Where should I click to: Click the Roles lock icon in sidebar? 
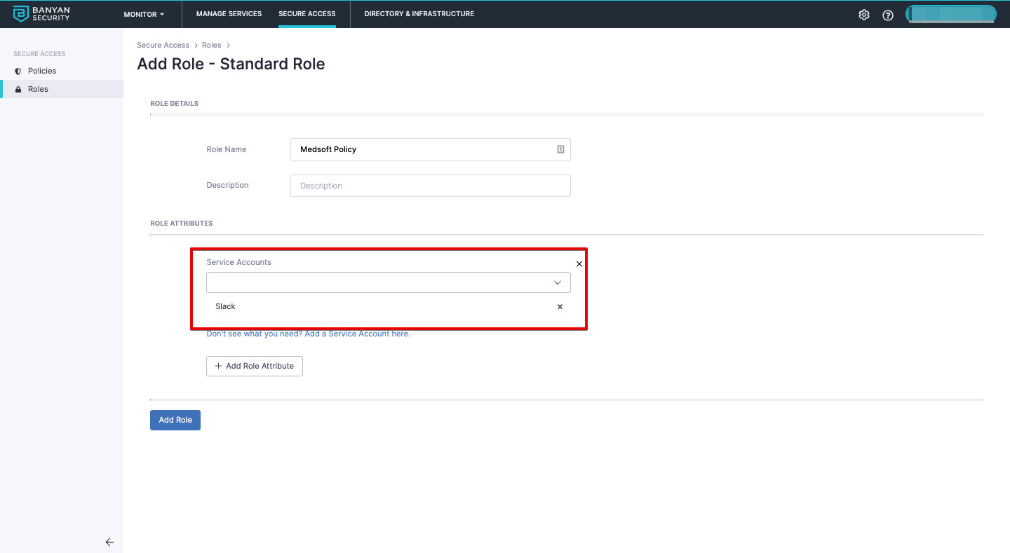18,90
